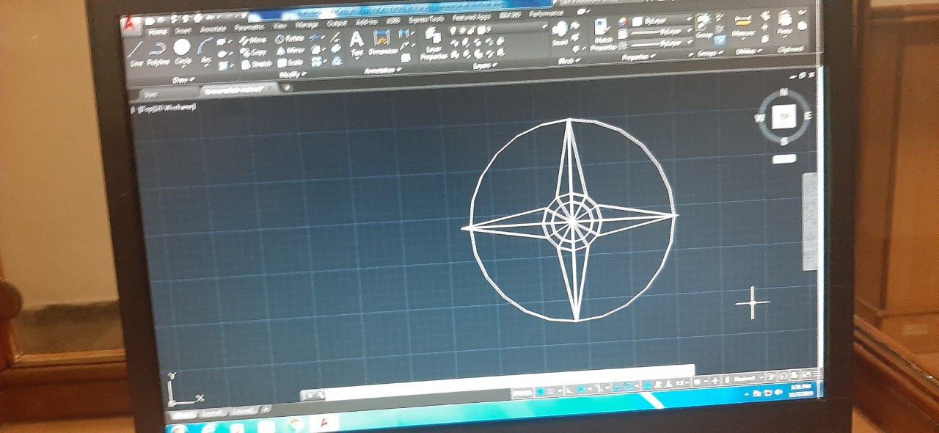Open the Output ribbon tab
Viewport: 939px width, 433px height.
coord(337,23)
